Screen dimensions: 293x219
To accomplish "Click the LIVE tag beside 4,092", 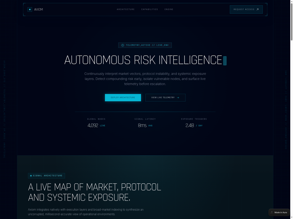I will pyautogui.click(x=103, y=126).
